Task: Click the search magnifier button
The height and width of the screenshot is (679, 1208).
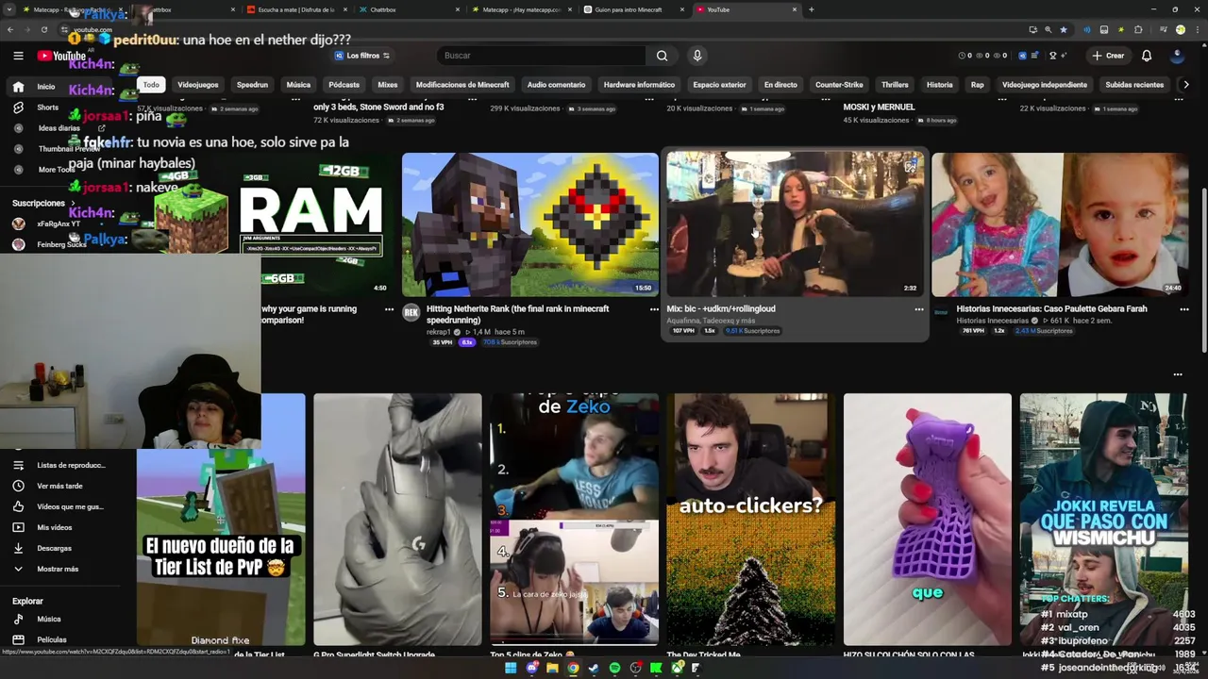Action: pyautogui.click(x=662, y=56)
